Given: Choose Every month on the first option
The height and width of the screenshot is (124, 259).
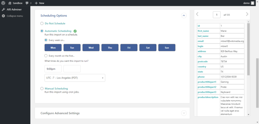Looking at the screenshot, I should (46, 56).
